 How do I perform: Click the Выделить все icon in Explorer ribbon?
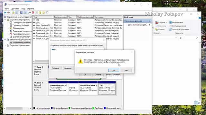pyautogui.click(x=170, y=22)
